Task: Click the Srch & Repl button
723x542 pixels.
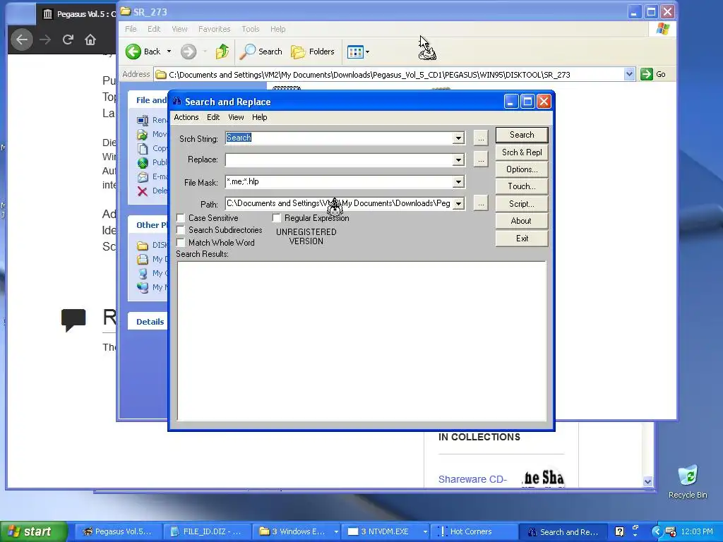Action: (x=522, y=152)
